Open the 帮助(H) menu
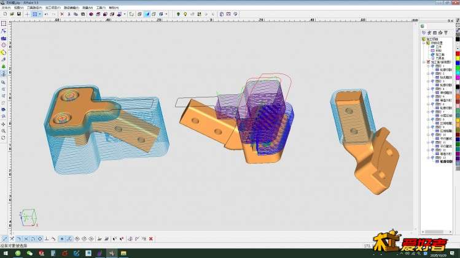The image size is (460, 258). click(x=114, y=7)
